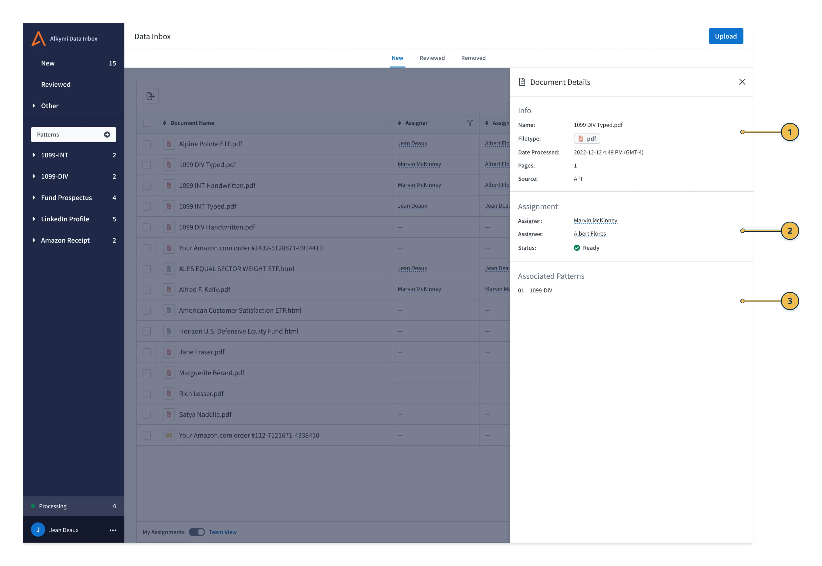Open Rich Lesser.pdf document row
The height and width of the screenshot is (566, 822).
tap(201, 394)
